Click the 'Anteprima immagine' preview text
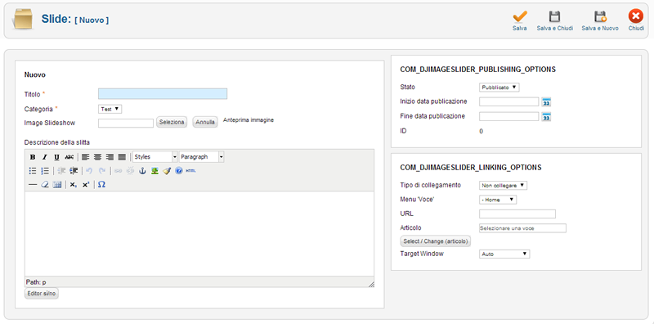 click(x=249, y=119)
